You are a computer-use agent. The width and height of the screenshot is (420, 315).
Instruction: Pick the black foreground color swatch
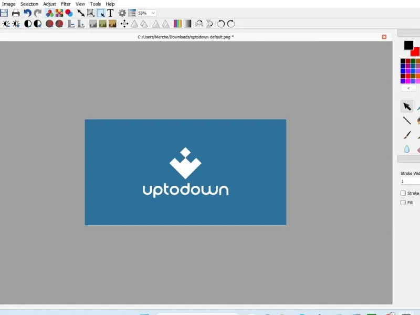pyautogui.click(x=408, y=45)
